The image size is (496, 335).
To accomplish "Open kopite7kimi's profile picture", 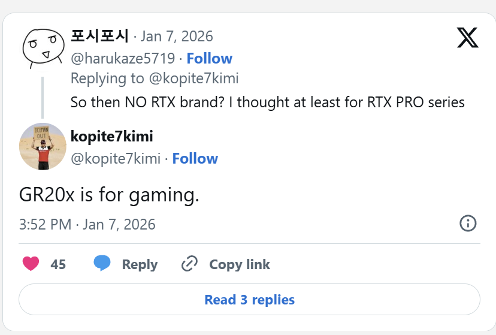I will pyautogui.click(x=43, y=146).
